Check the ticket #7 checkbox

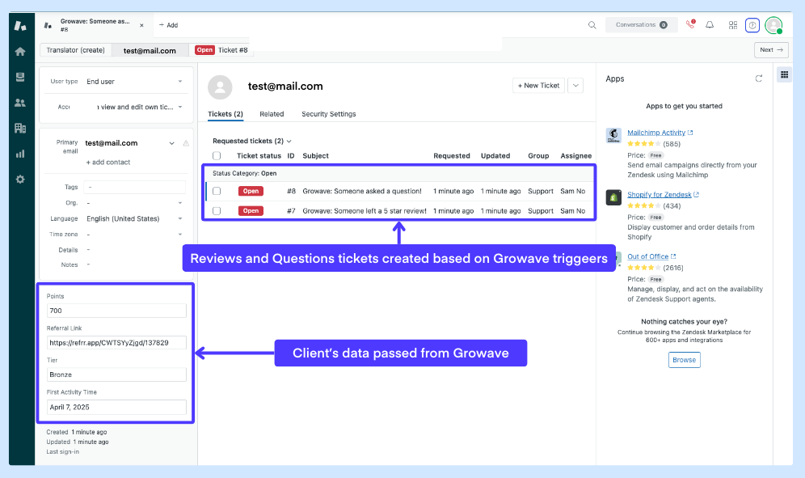pos(217,211)
